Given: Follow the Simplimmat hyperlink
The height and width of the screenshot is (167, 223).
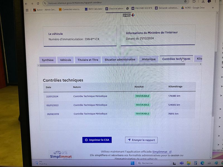Looking at the screenshot, I should point(162,152).
